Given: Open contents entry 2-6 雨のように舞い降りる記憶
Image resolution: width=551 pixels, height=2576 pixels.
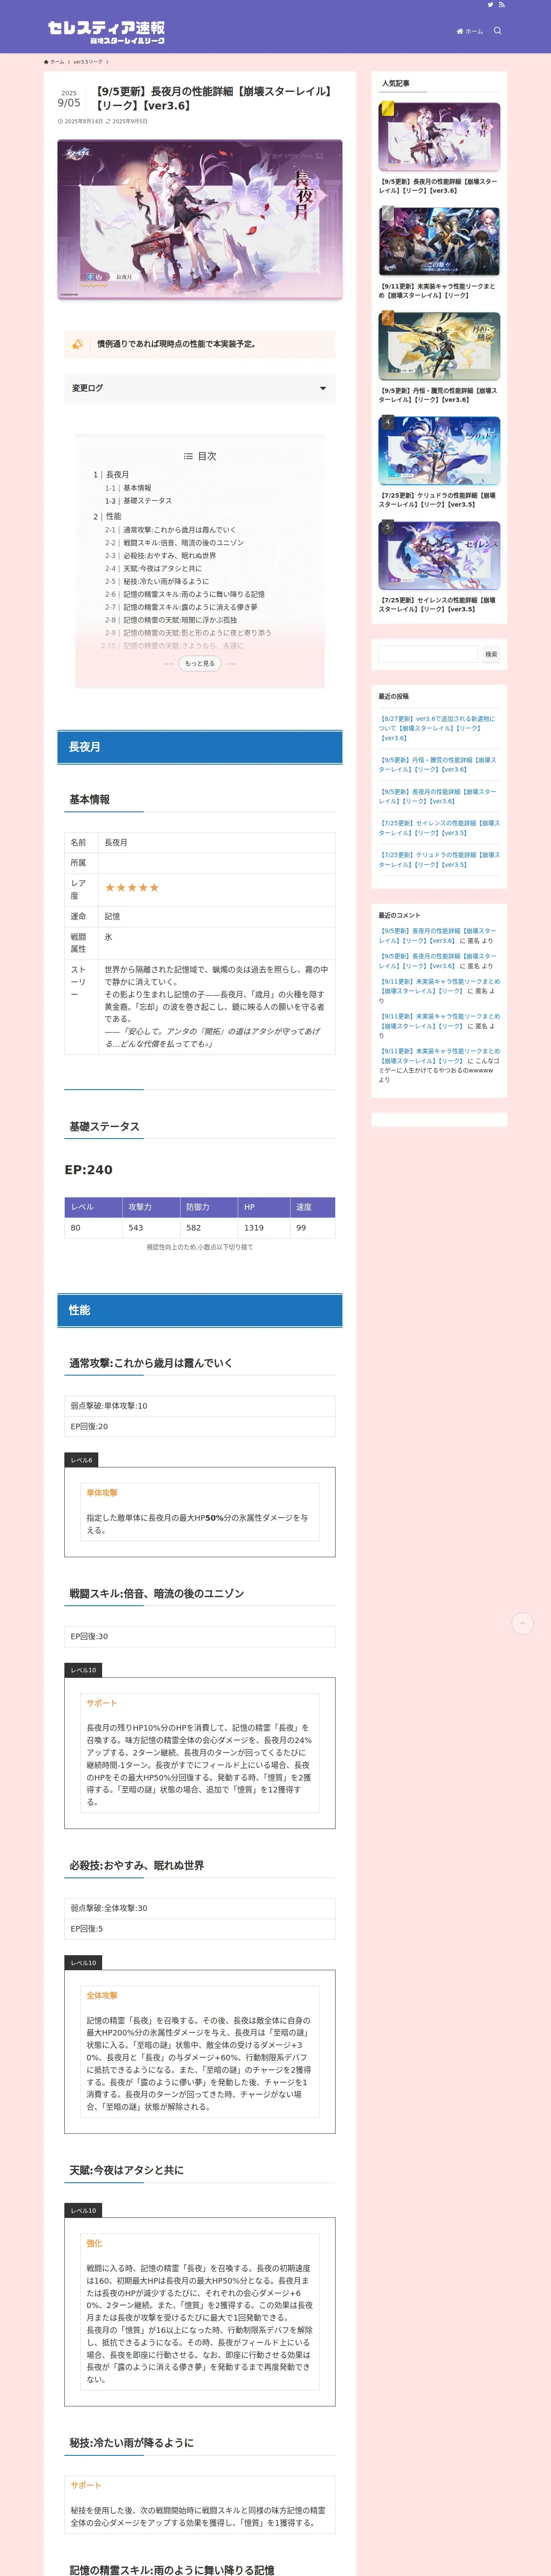Looking at the screenshot, I should pyautogui.click(x=185, y=594).
